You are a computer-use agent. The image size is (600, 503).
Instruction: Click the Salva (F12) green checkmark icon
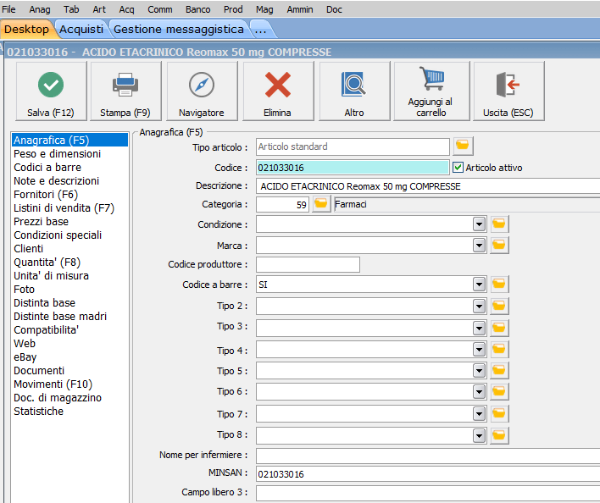[51, 86]
